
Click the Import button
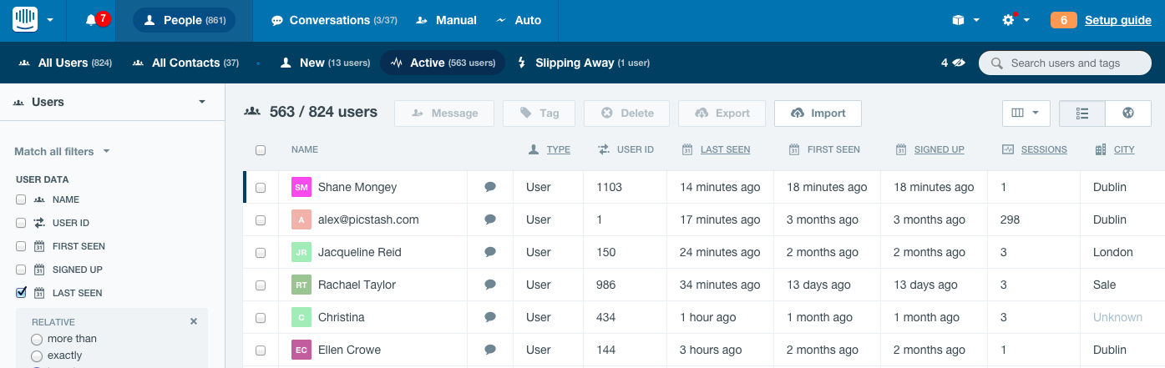[x=818, y=113]
